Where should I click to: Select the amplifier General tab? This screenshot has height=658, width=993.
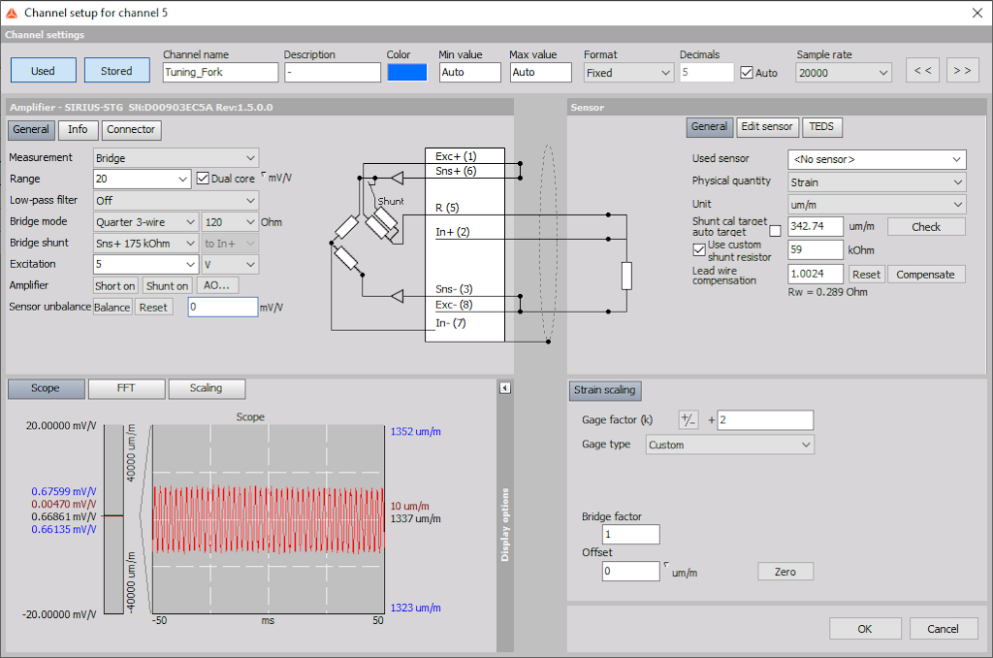pos(31,129)
